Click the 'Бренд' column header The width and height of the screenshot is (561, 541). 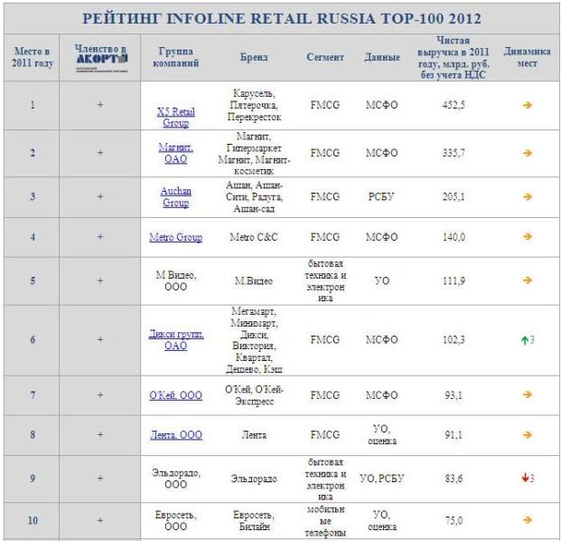254,57
